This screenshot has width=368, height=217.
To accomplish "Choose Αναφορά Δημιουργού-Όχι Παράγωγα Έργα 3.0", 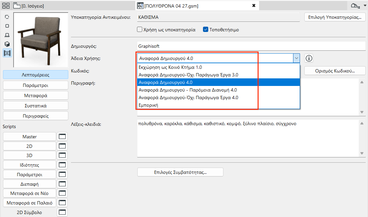I will click(x=218, y=75).
